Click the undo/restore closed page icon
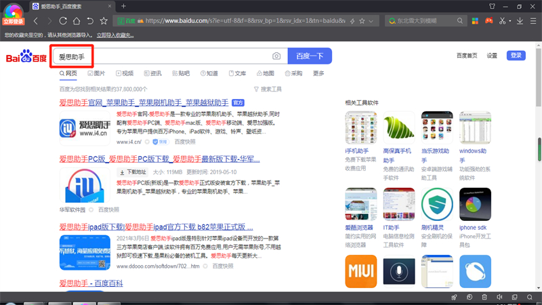Viewport: 542px width, 305px height. coord(90,21)
